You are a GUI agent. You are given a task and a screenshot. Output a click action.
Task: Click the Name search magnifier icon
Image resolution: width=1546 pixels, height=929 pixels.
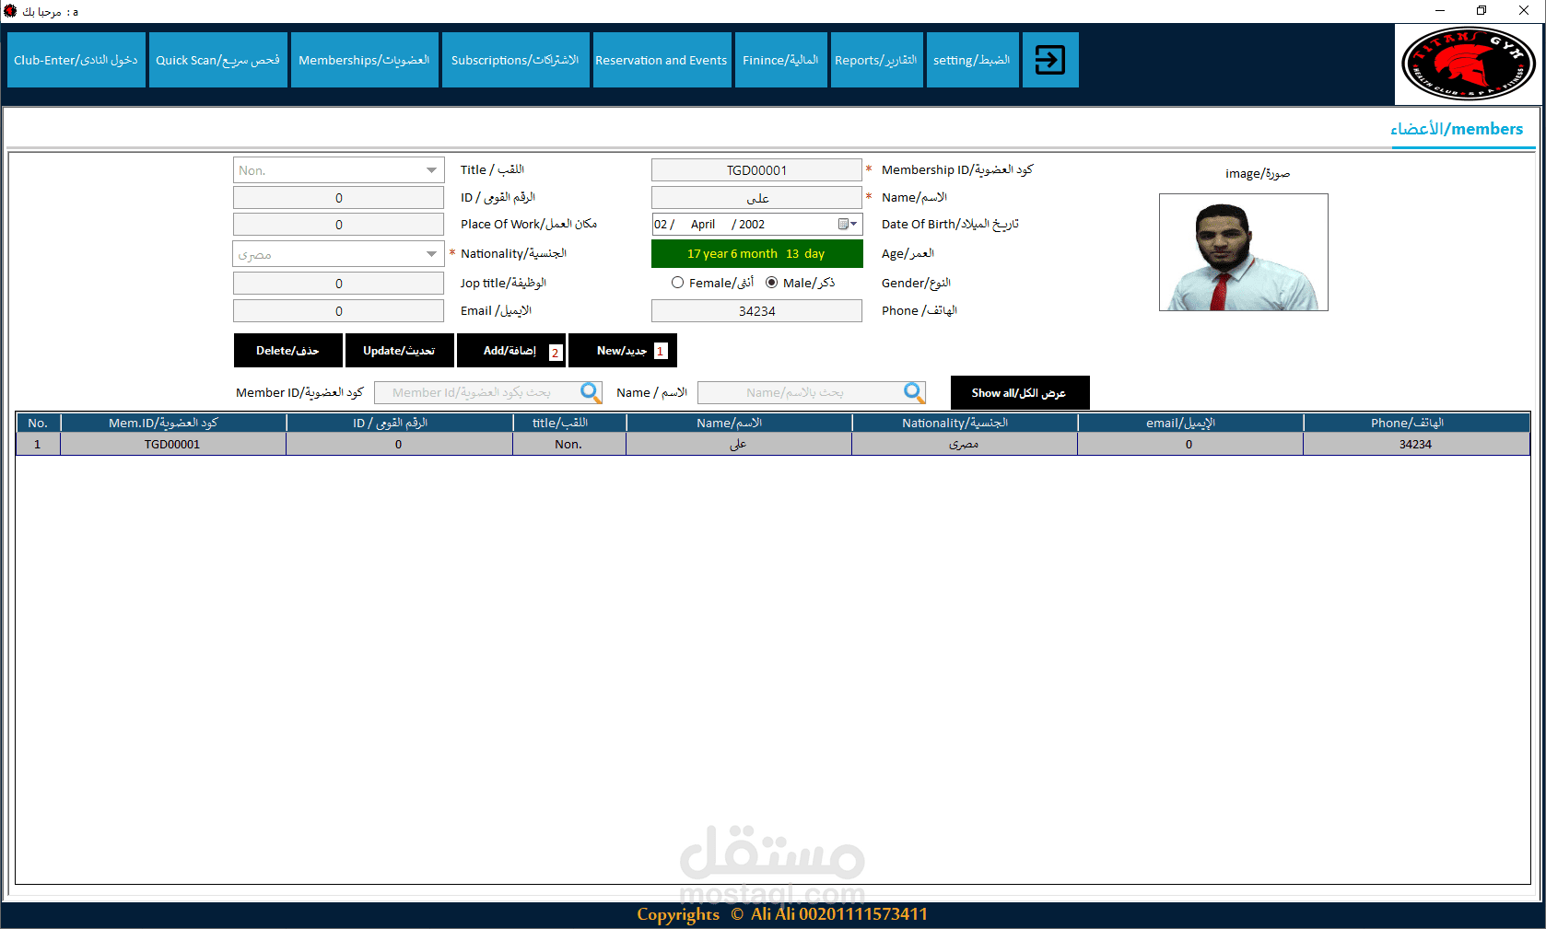(913, 392)
